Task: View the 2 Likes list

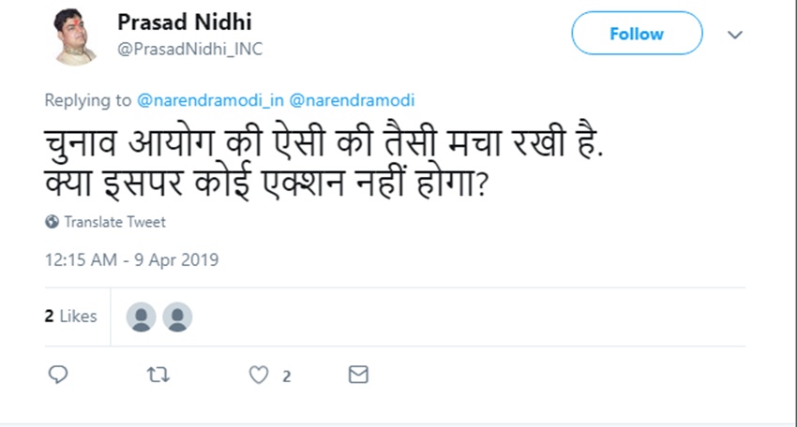Action: 70,317
